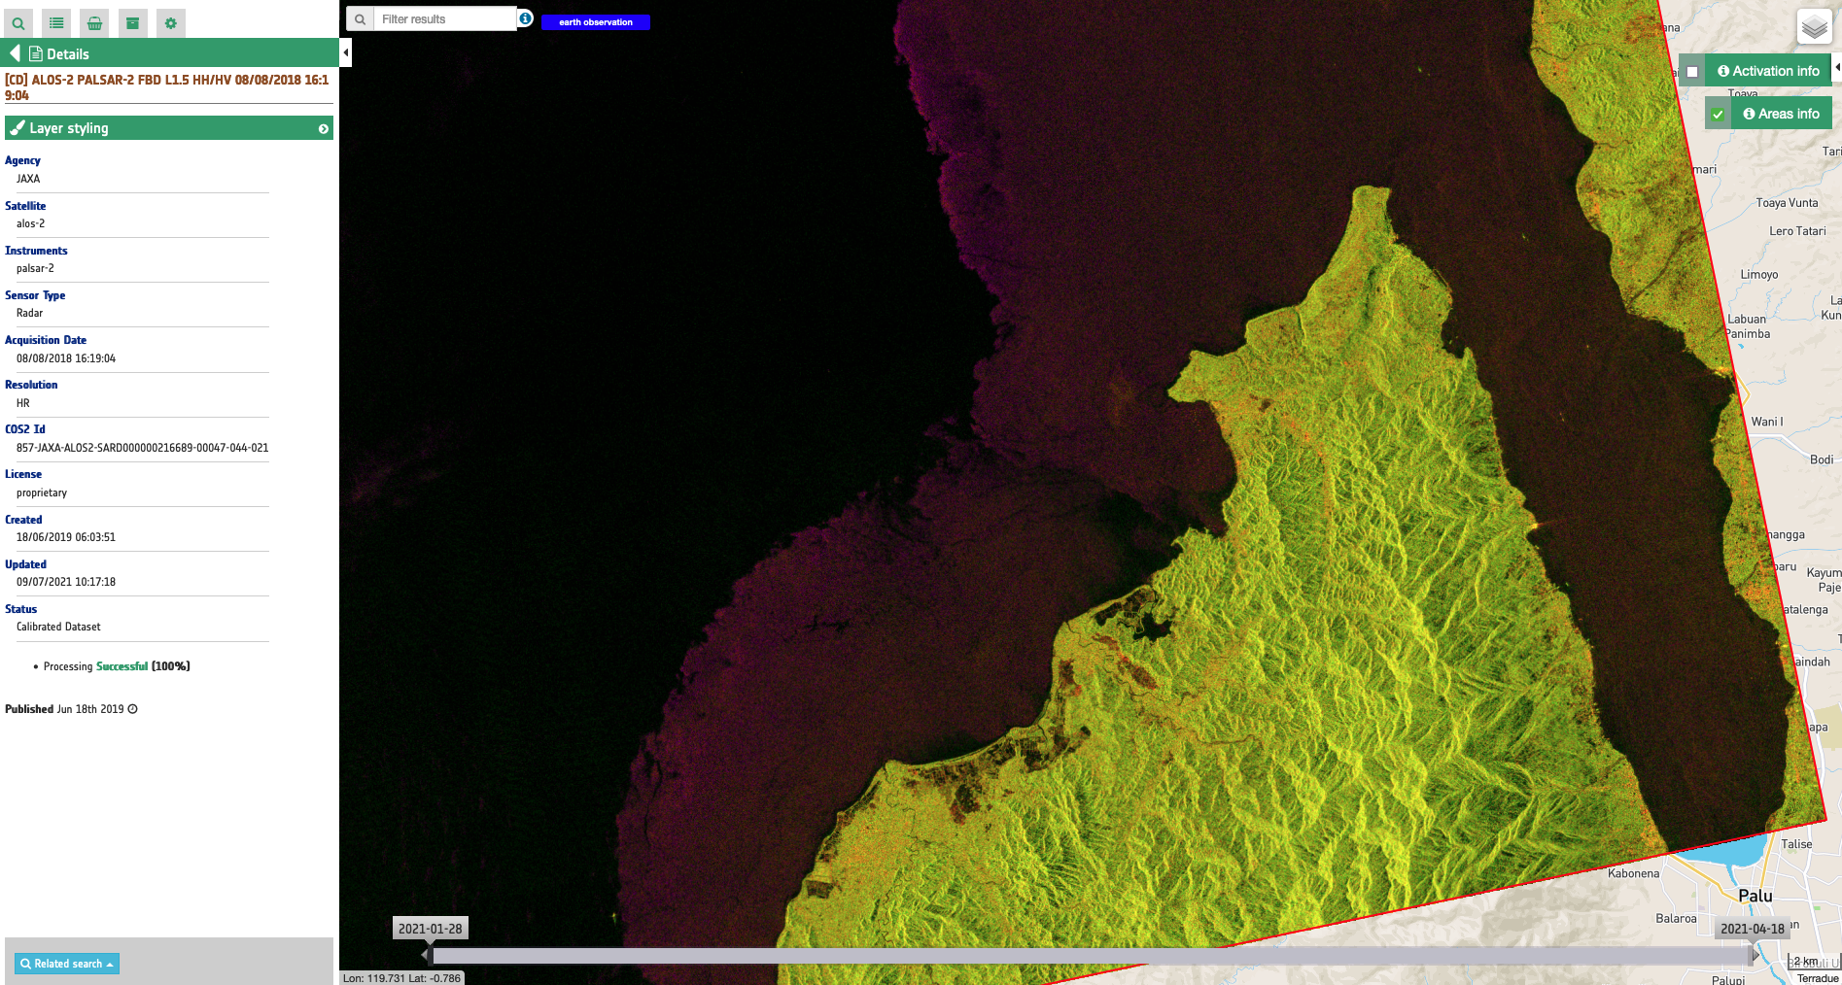1842x985 pixels.
Task: Enable the Activation info checkbox
Action: pyautogui.click(x=1692, y=72)
